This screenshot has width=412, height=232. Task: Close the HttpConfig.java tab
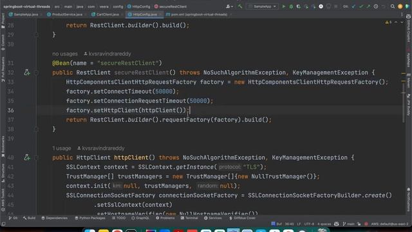tap(160, 14)
